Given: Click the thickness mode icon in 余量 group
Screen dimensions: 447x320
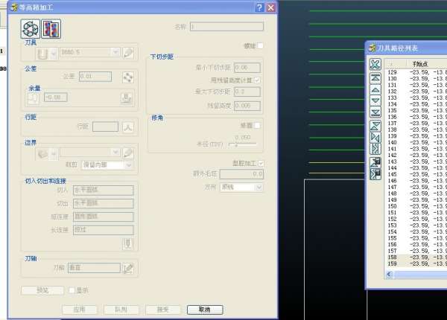Looking at the screenshot, I should pos(34,98).
